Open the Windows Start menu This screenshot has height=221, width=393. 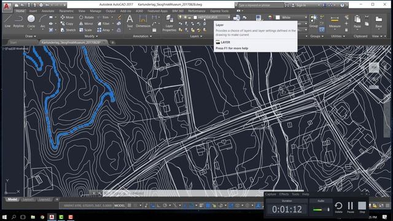pos(4,217)
